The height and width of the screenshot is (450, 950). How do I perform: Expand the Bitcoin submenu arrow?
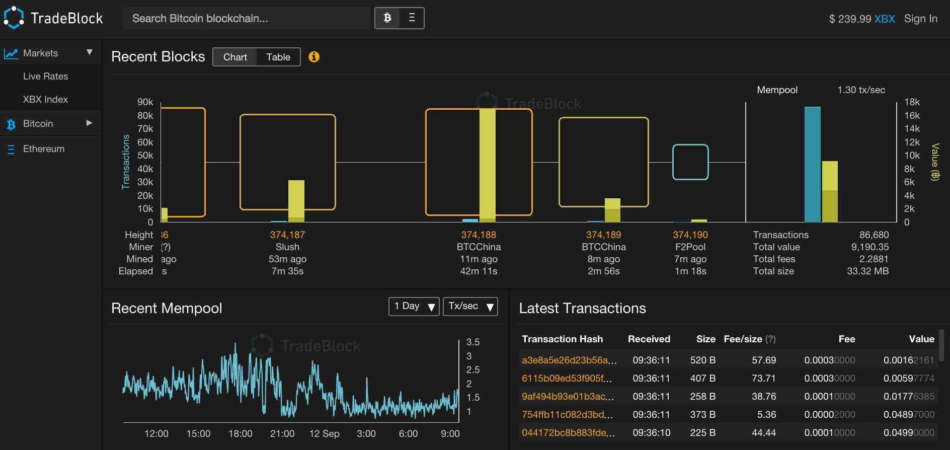tap(89, 123)
